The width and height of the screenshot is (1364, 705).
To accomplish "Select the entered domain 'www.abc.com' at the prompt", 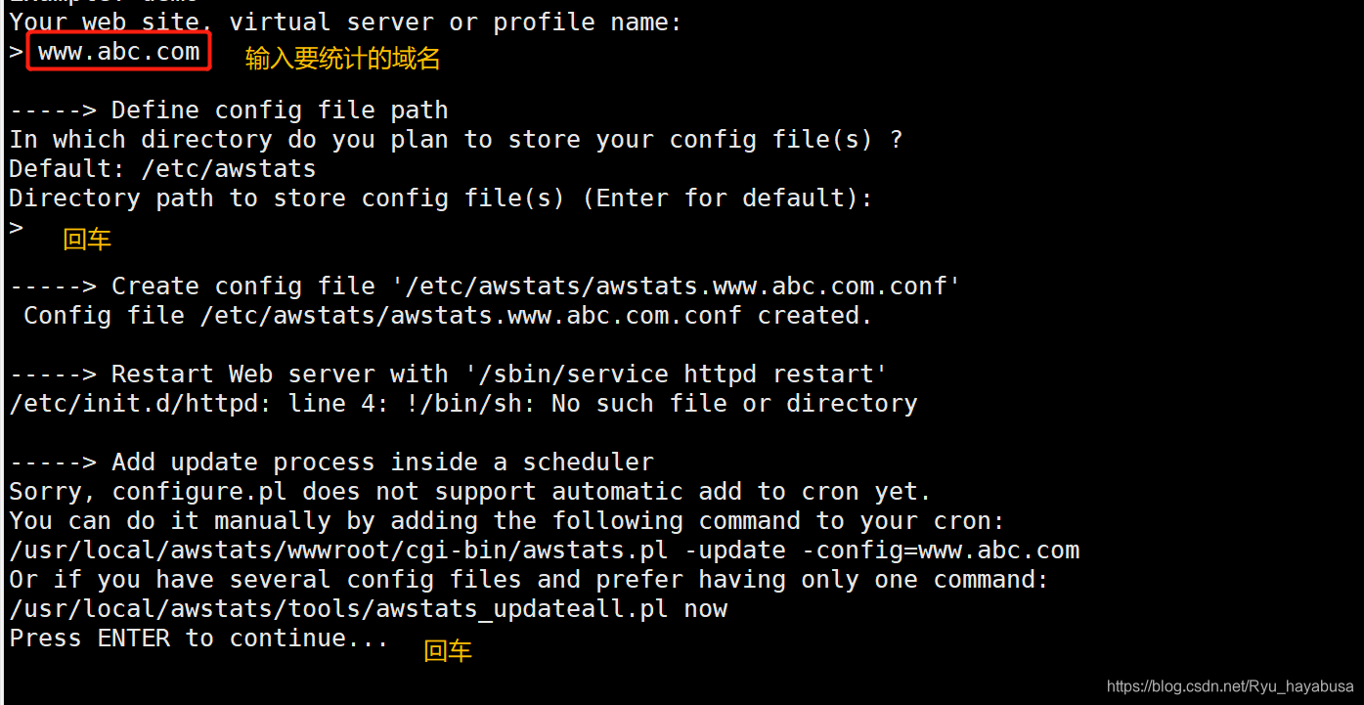I will click(119, 52).
